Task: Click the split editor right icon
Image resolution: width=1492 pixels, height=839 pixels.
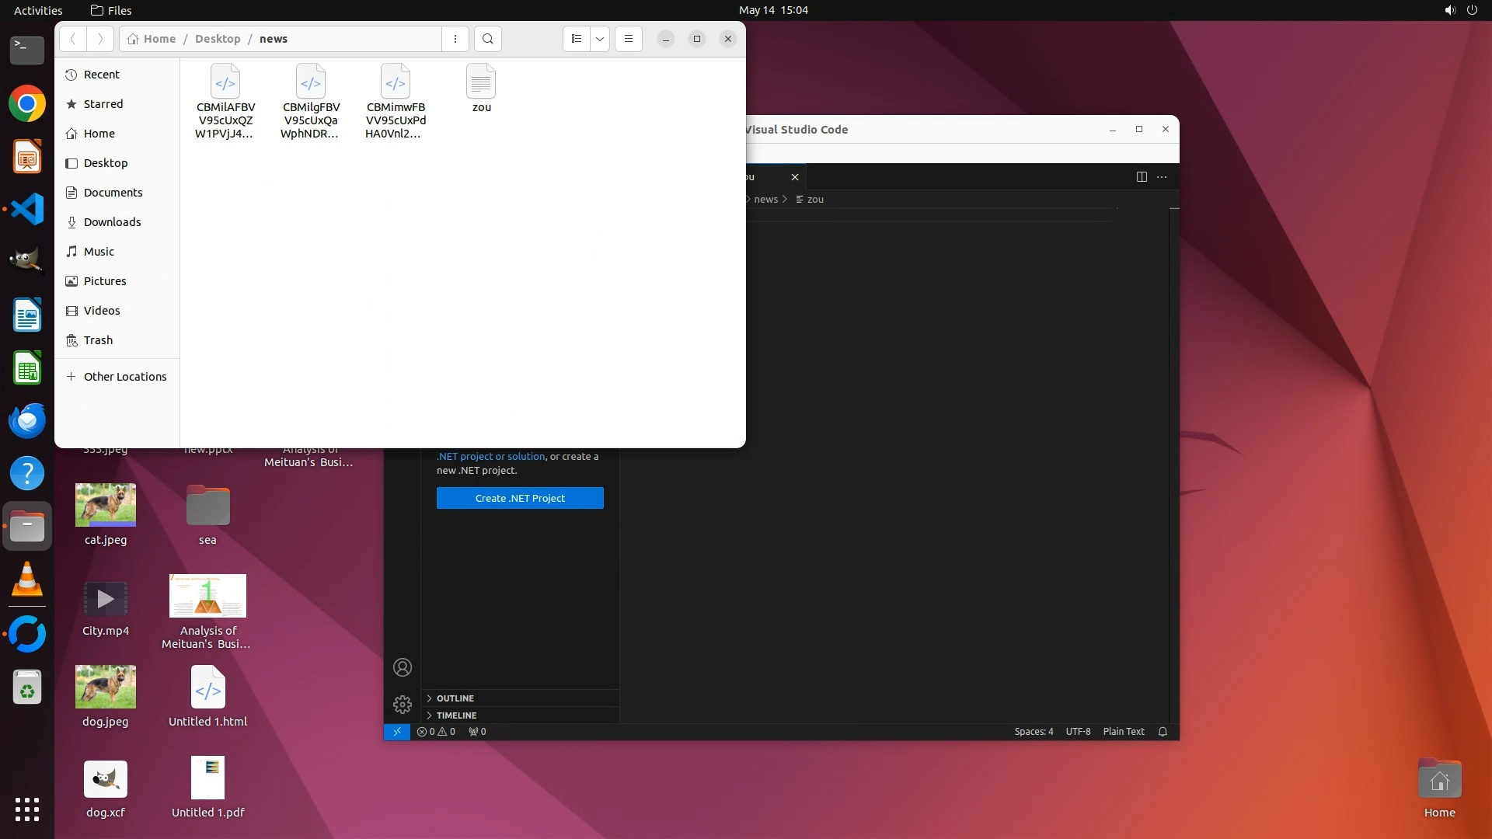Action: point(1142,177)
